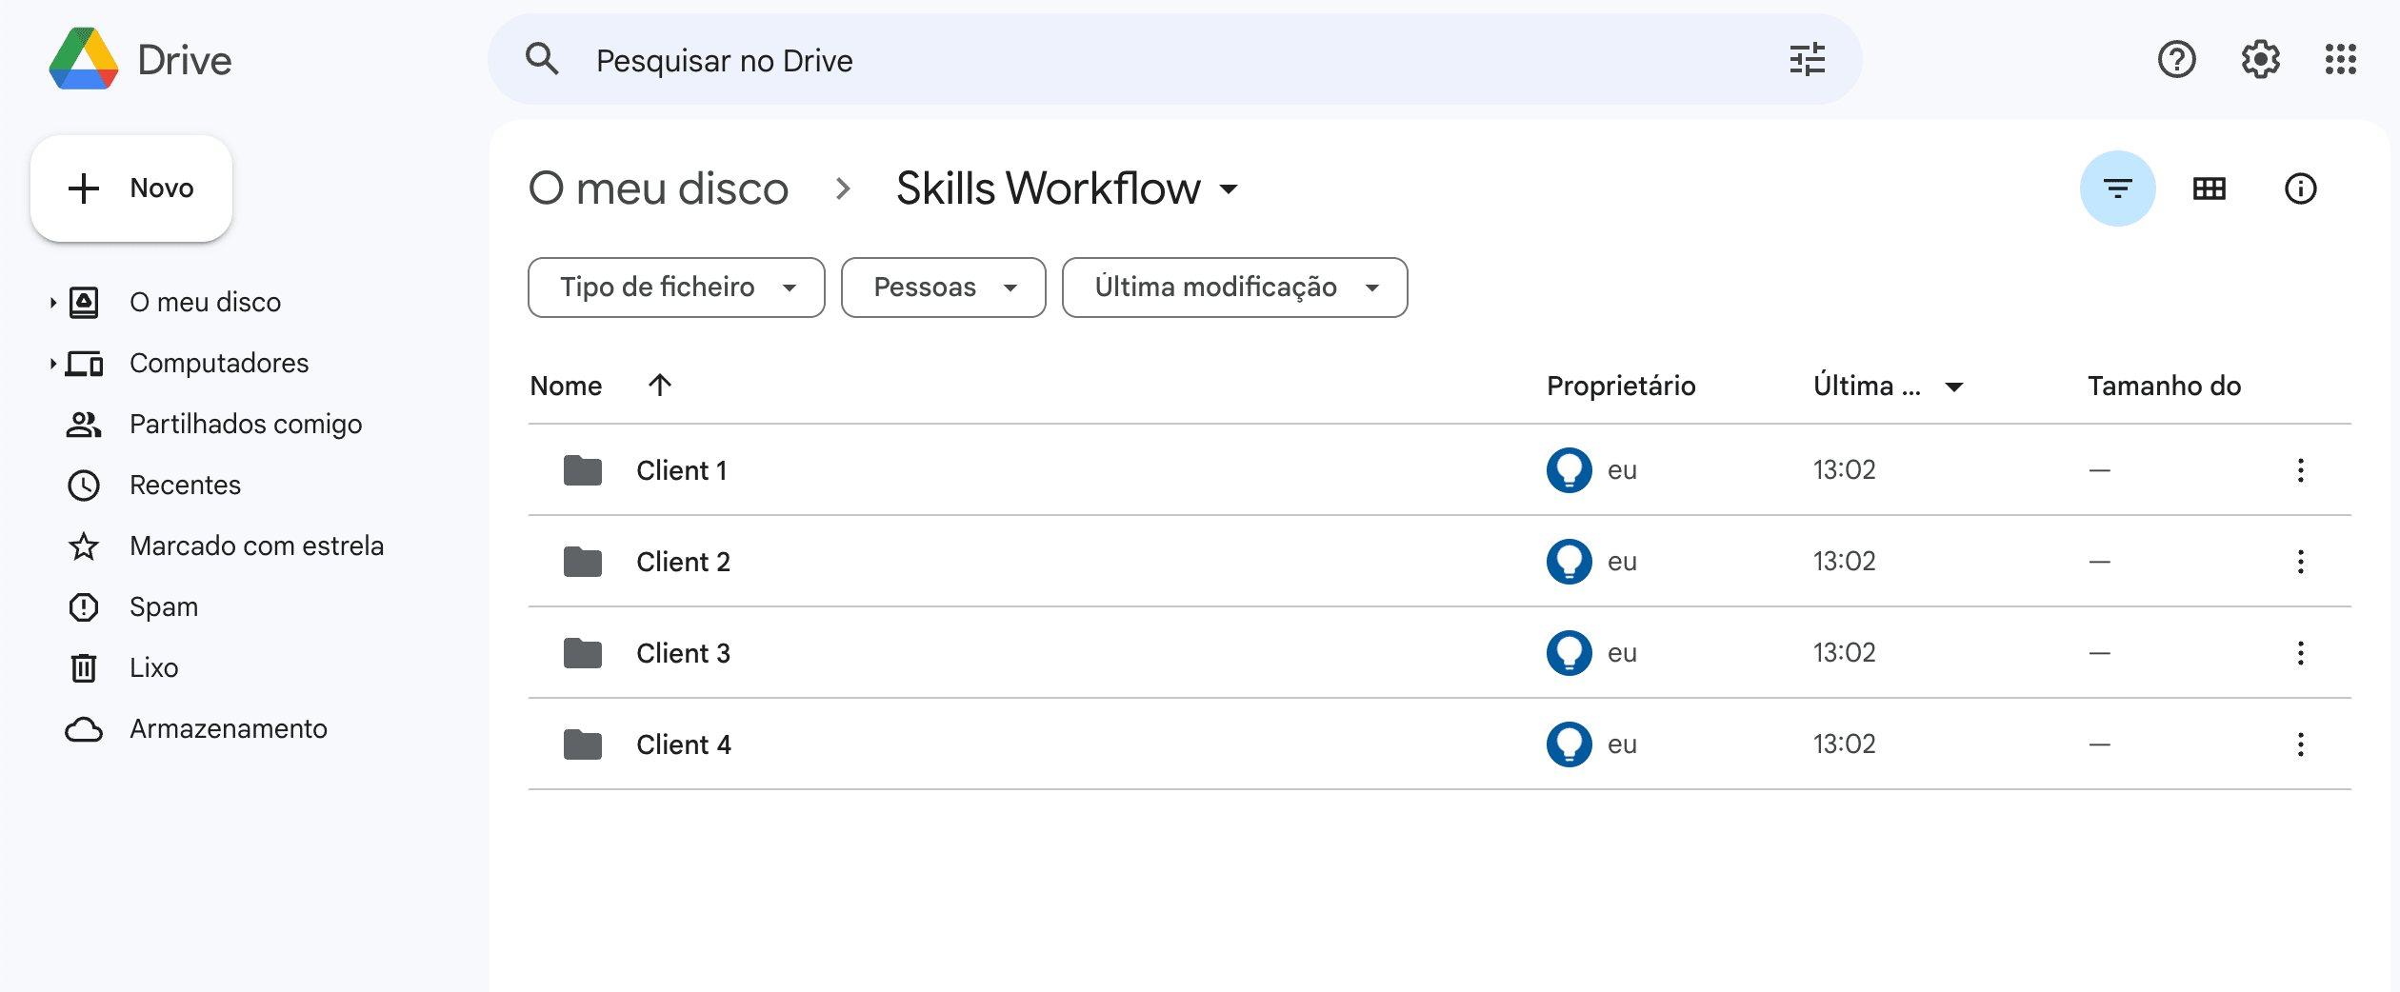The image size is (2400, 992).
Task: Open Tipo de ficheiro filter dropdown
Action: click(x=676, y=288)
